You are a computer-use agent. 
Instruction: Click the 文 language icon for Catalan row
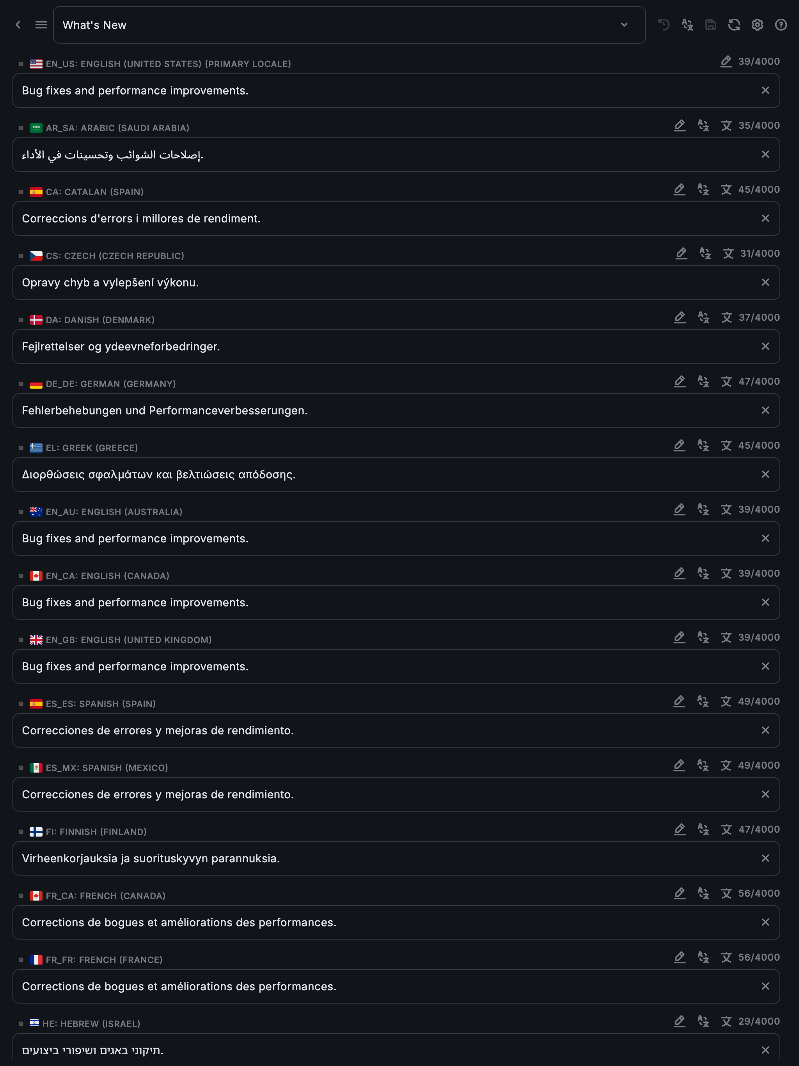[726, 190]
